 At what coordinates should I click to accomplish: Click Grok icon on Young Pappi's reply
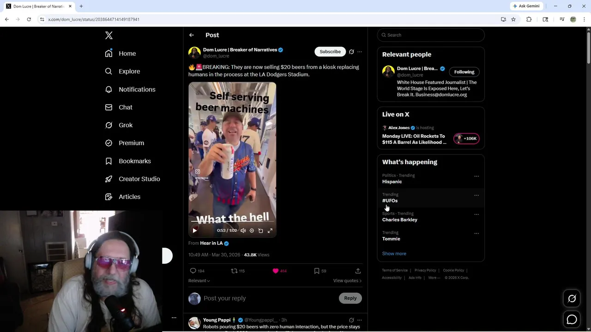[351, 320]
